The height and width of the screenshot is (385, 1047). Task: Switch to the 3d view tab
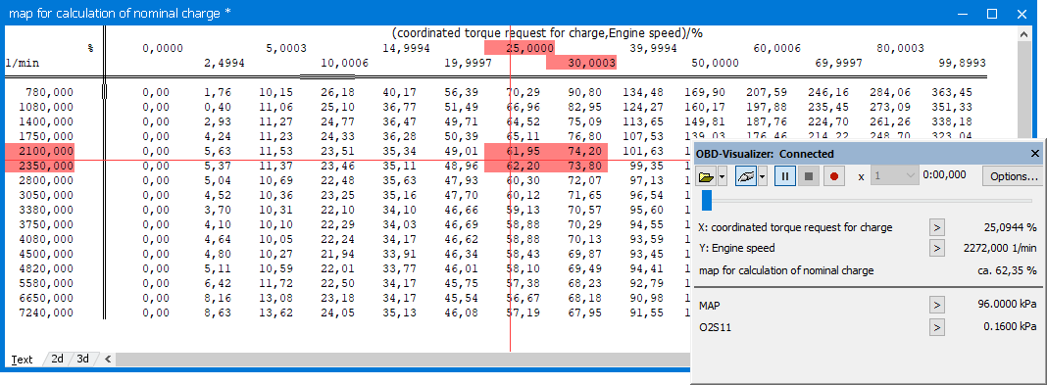click(82, 359)
